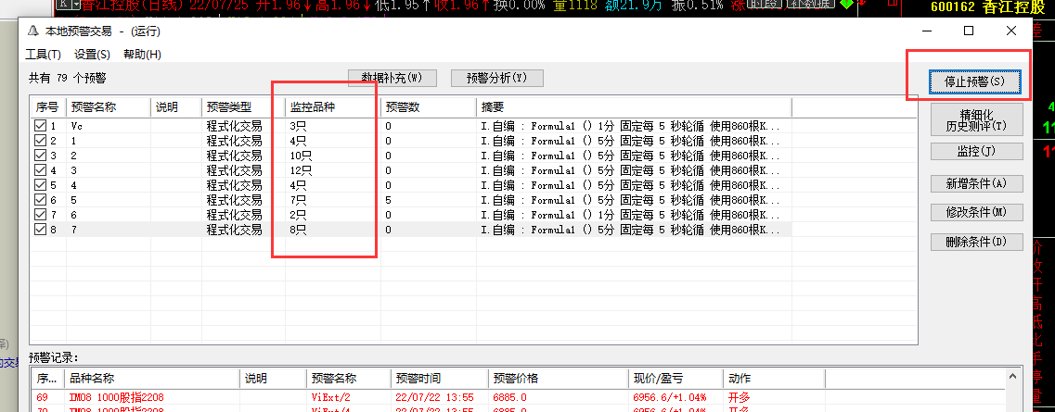Toggle checkbox of alert number 7
1055x412 pixels.
[41, 214]
